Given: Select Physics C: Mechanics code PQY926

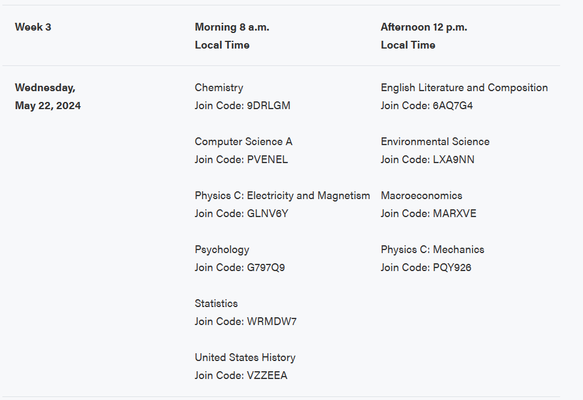Looking at the screenshot, I should (452, 267).
